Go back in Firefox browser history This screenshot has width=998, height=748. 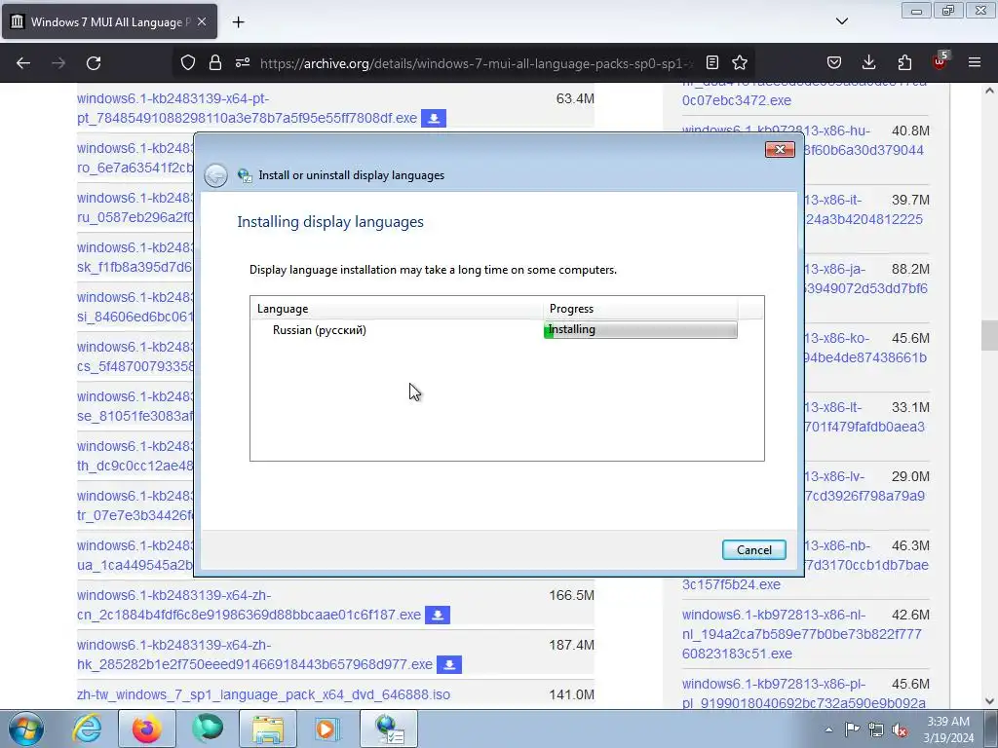pos(23,63)
